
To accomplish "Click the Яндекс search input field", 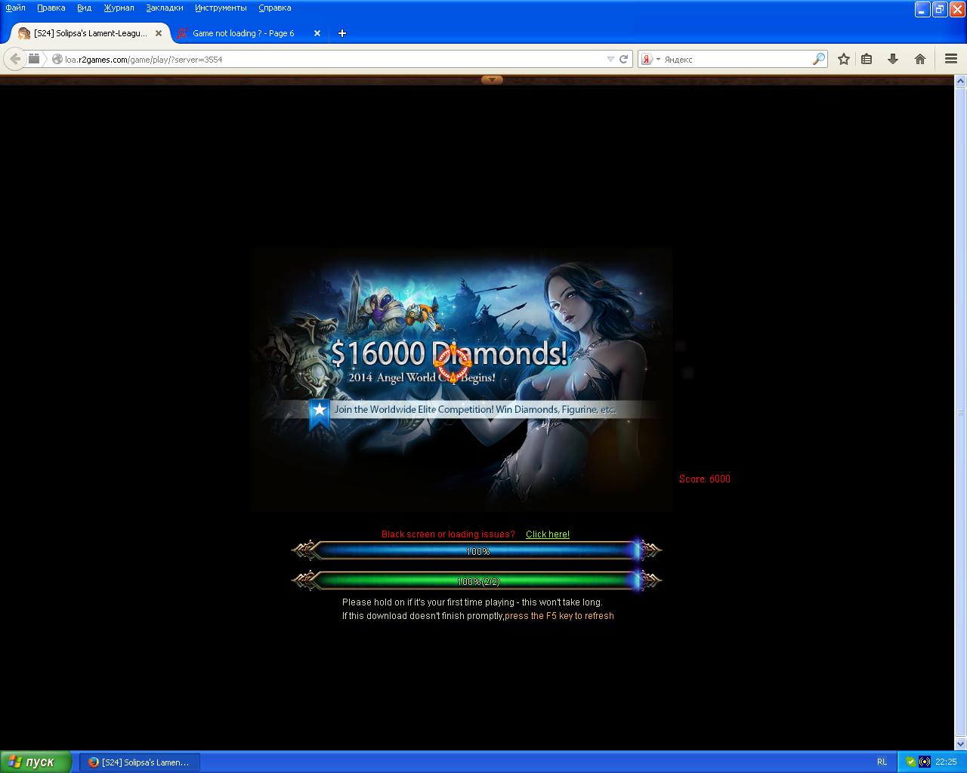I will [736, 59].
